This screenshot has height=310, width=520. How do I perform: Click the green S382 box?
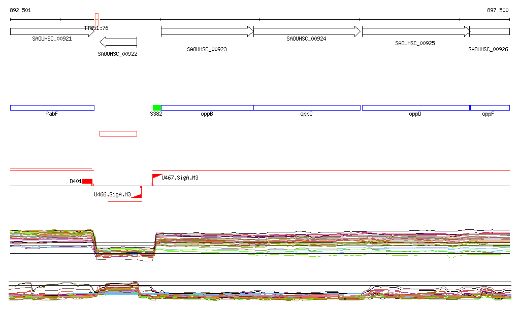(157, 108)
